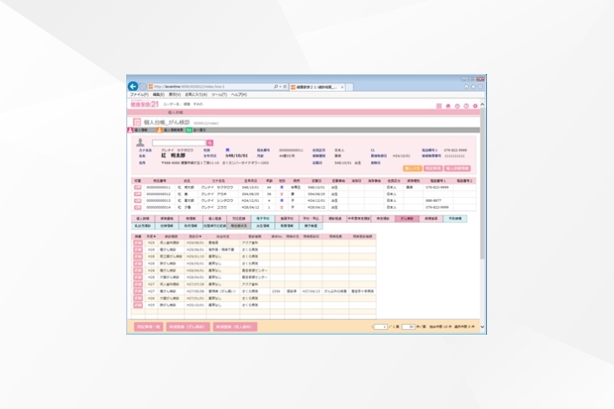Image resolution: width=614 pixels, height=409 pixels.
Task: Open help question mark icon in app header
Action: tap(466, 106)
